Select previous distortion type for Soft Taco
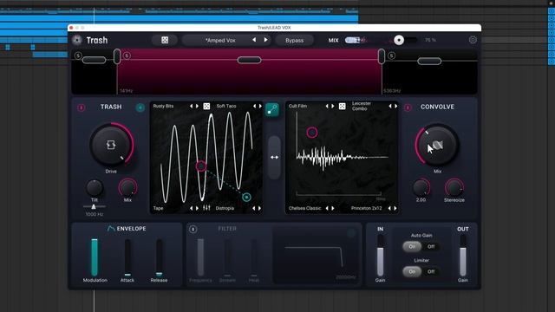 (x=254, y=106)
